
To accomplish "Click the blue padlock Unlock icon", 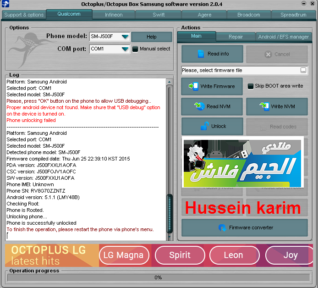I will pos(205,126).
